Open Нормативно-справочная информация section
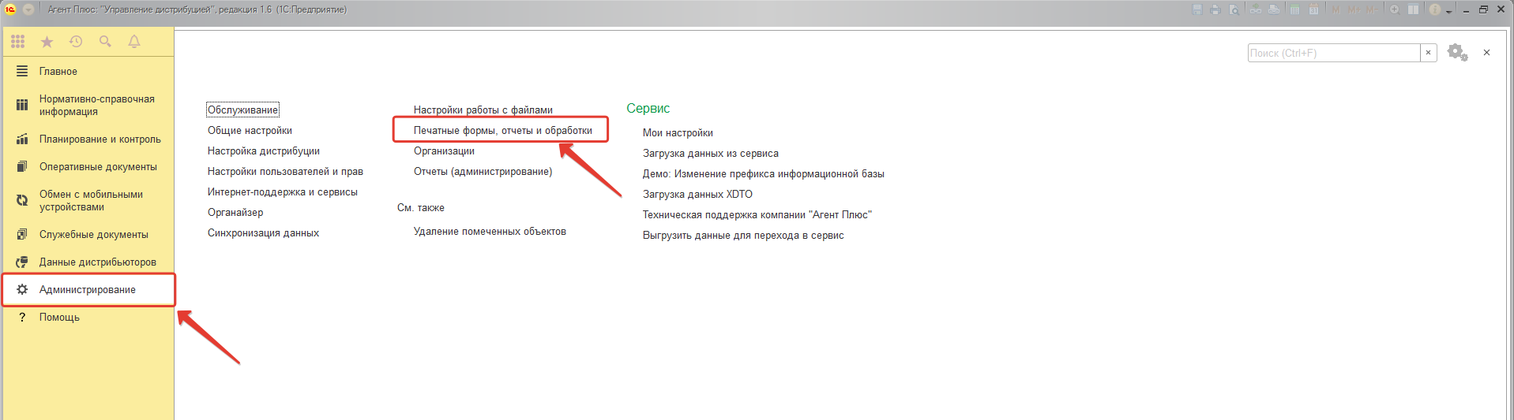This screenshot has height=420, width=1514. coord(88,105)
